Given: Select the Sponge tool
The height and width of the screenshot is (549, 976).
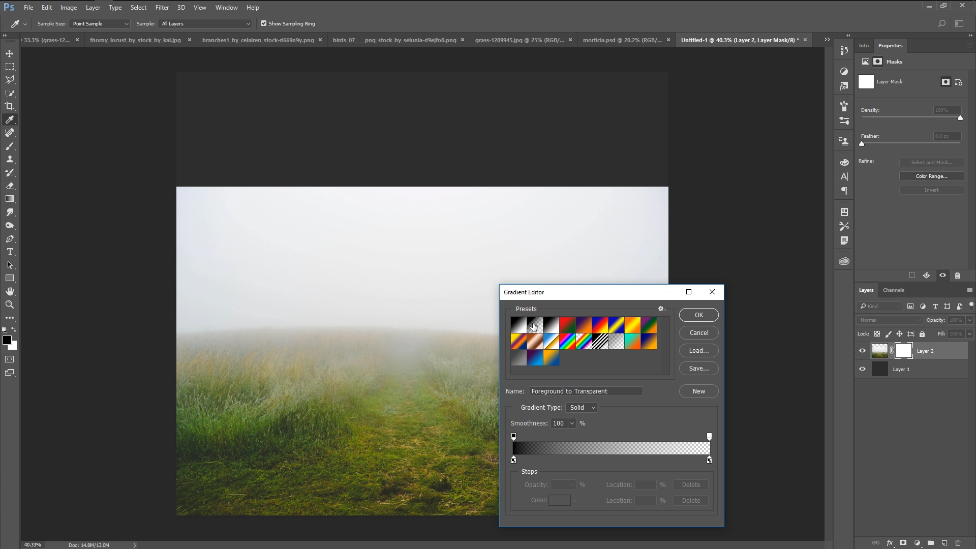Looking at the screenshot, I should [x=10, y=226].
